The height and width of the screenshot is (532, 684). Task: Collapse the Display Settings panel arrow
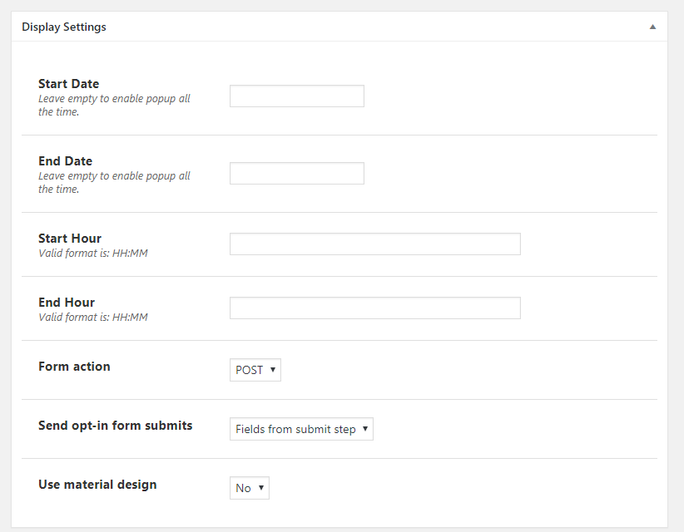click(652, 27)
